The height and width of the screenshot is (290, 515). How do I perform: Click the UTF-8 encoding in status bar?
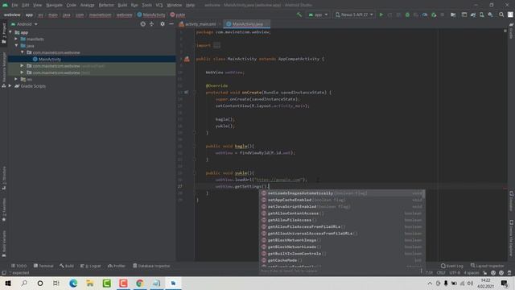[455, 272]
